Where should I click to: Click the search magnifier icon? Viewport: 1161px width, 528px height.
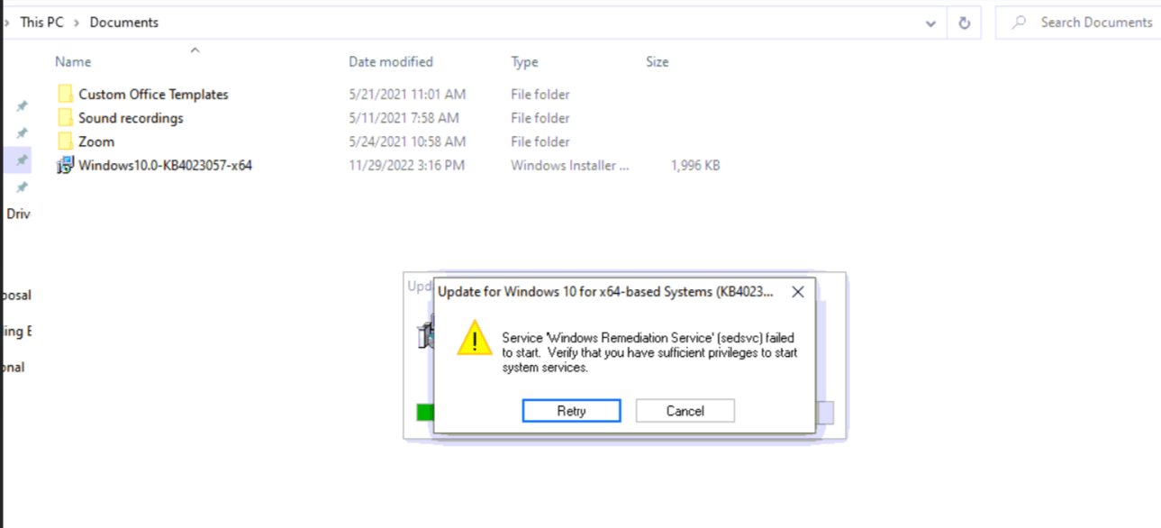click(x=1019, y=22)
